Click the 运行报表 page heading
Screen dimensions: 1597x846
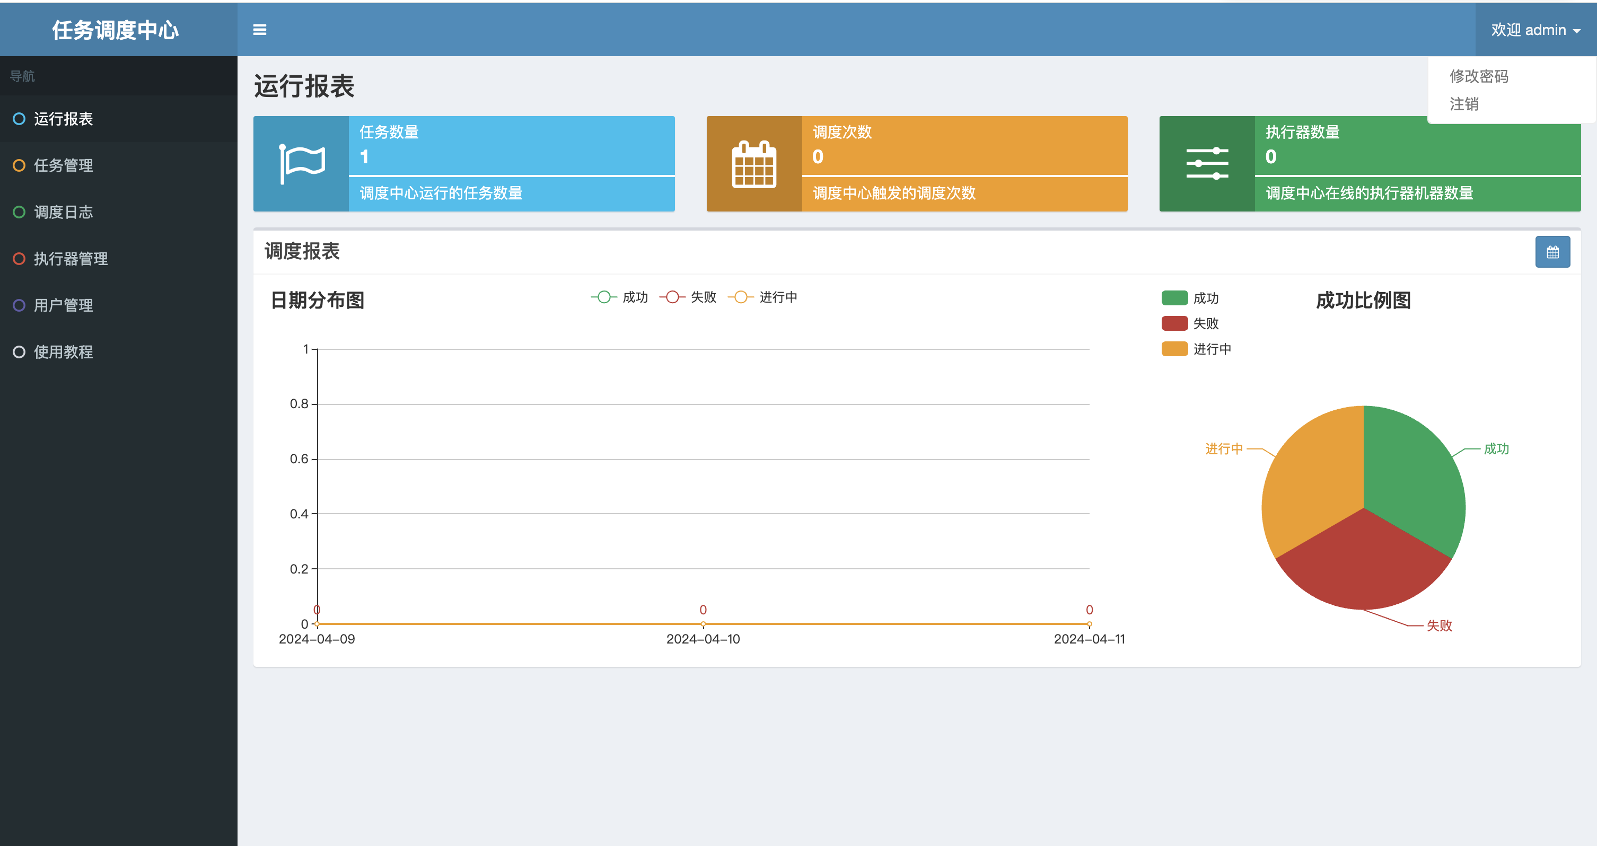pyautogui.click(x=304, y=86)
